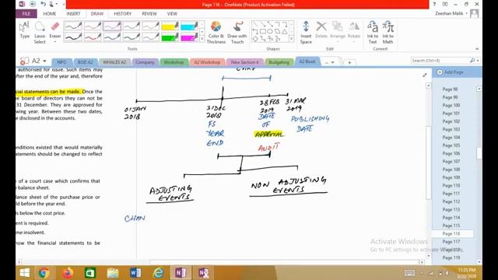Choose the green highlighter pen
Viewport: 498px width, 280px height.
[170, 37]
